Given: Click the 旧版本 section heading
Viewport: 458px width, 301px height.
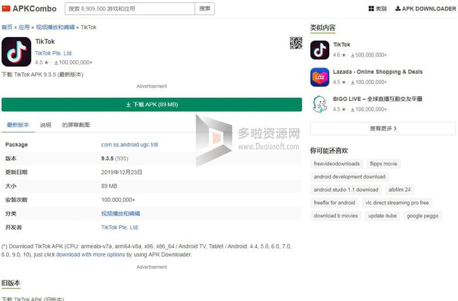Looking at the screenshot, I should point(11,283).
